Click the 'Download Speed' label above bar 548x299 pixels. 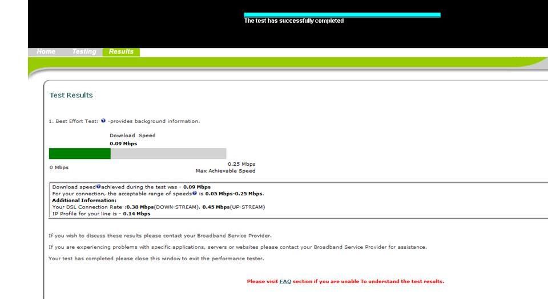pyautogui.click(x=132, y=136)
